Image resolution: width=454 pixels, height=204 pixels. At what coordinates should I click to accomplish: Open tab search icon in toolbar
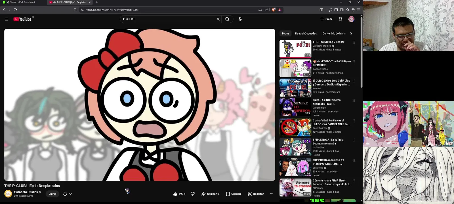(x=321, y=10)
